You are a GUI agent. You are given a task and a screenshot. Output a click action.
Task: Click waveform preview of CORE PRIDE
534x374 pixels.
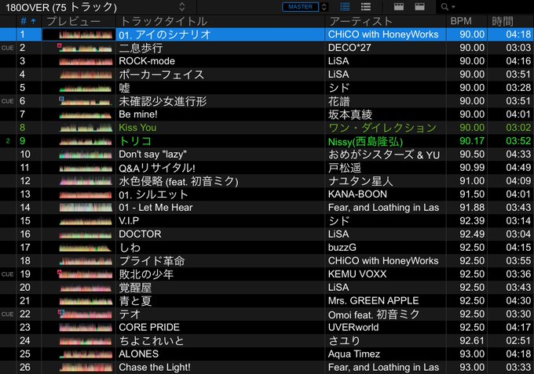coord(86,328)
